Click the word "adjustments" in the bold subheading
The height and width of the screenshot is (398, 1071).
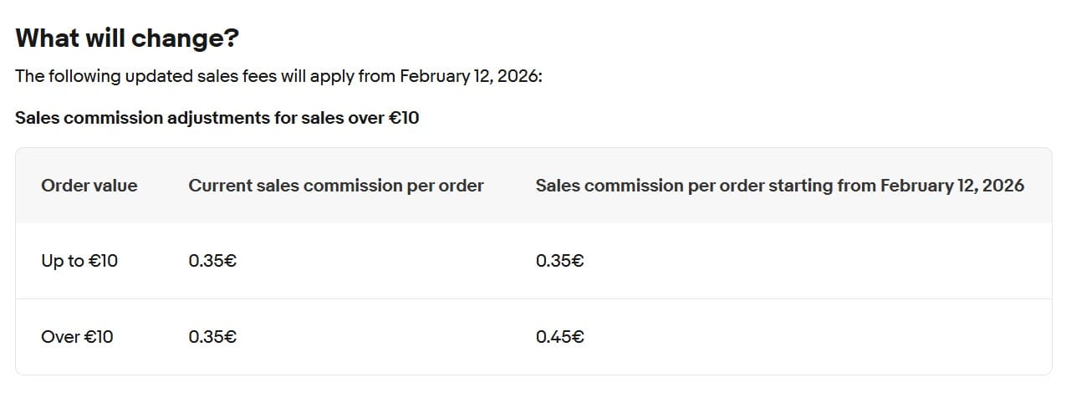point(218,118)
